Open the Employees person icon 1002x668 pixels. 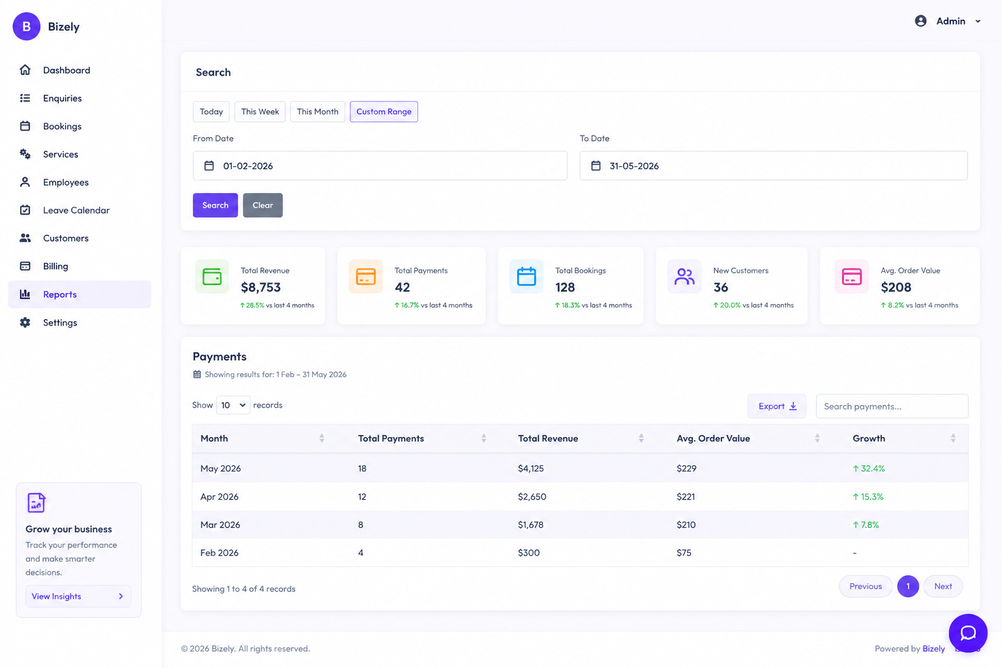(25, 182)
